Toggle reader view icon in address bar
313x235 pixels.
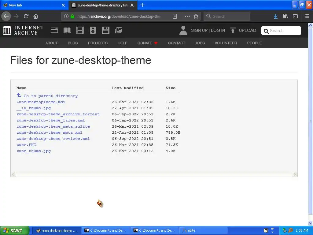[x=175, y=16]
